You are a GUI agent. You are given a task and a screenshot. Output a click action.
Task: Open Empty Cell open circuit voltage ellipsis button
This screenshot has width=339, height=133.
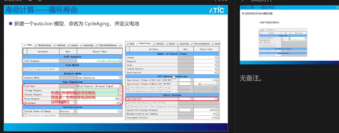pyautogui.click(x=217, y=84)
